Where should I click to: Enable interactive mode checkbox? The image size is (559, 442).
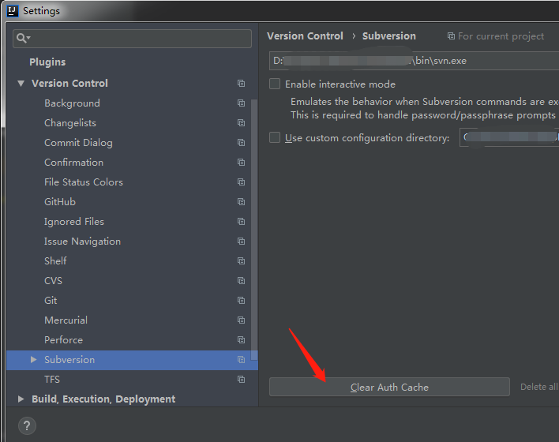pos(275,84)
